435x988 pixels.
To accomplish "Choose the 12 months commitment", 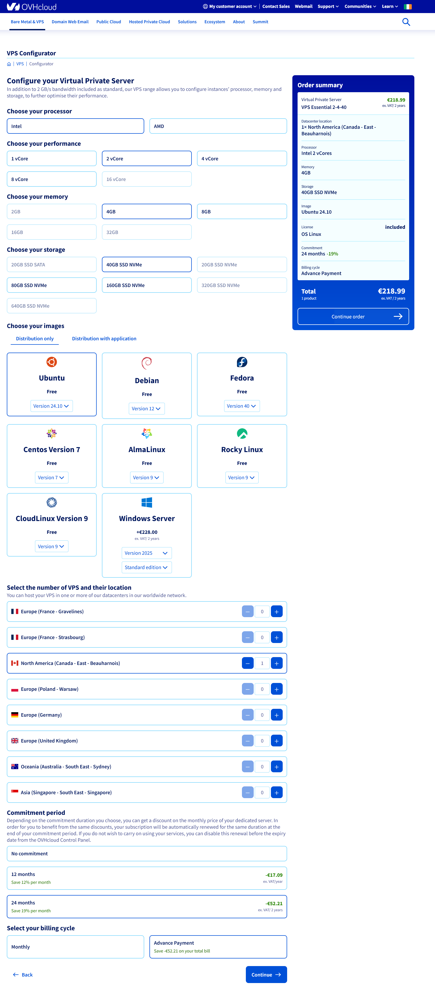I will tap(147, 878).
